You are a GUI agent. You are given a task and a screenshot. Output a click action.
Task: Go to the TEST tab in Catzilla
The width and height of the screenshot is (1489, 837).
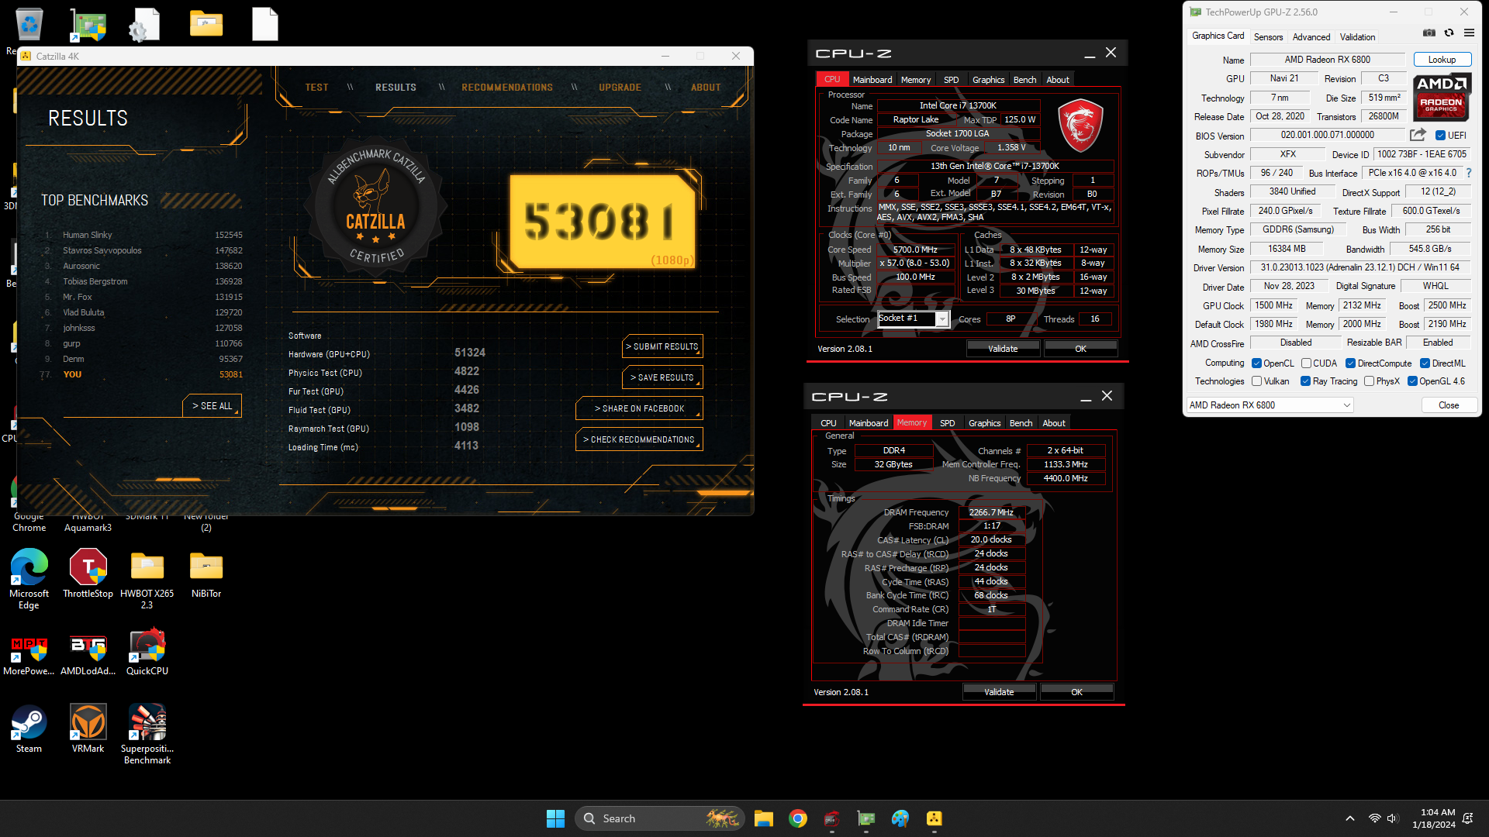[x=316, y=88]
